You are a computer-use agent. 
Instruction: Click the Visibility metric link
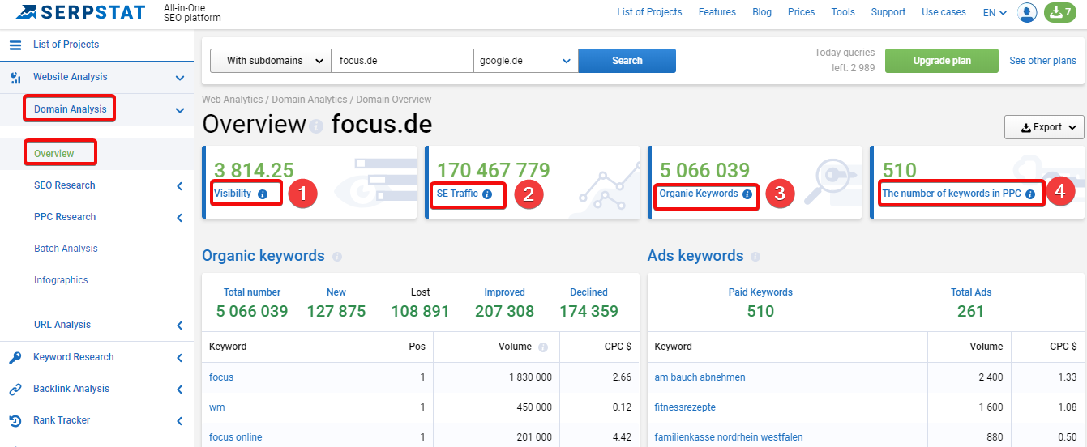(x=233, y=194)
